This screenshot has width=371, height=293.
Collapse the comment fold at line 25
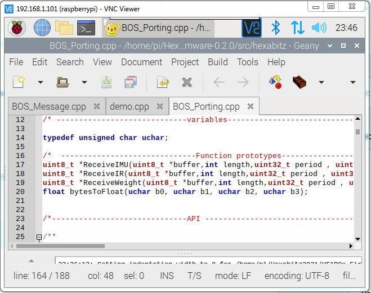tap(39, 237)
